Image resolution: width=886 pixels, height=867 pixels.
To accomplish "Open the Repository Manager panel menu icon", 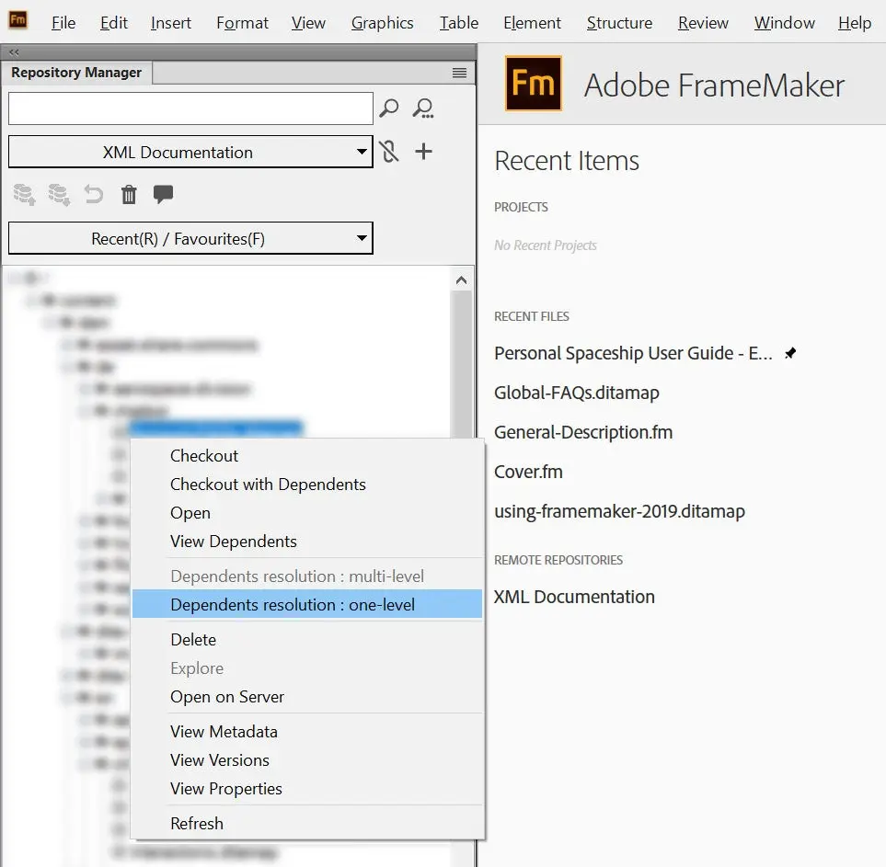I will (459, 73).
